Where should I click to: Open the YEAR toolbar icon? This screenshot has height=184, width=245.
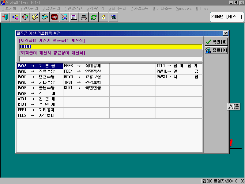(x=64, y=17)
